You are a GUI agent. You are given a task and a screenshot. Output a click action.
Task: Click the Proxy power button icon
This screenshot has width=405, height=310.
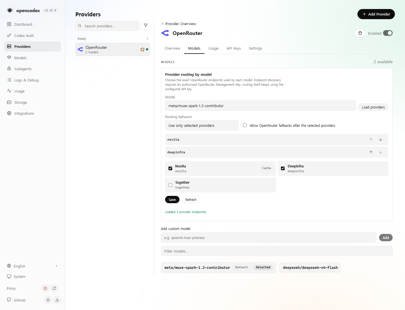pyautogui.click(x=45, y=288)
